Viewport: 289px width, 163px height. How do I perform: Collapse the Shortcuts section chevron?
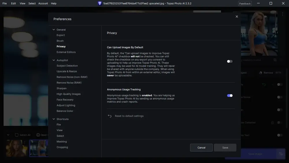(x=54, y=119)
